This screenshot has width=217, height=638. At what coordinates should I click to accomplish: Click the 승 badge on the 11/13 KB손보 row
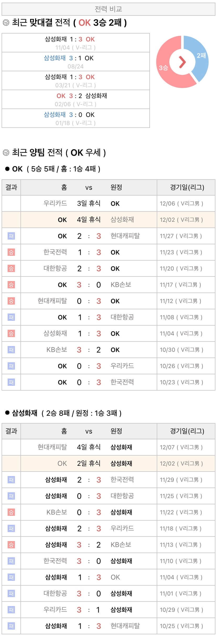coord(11,545)
